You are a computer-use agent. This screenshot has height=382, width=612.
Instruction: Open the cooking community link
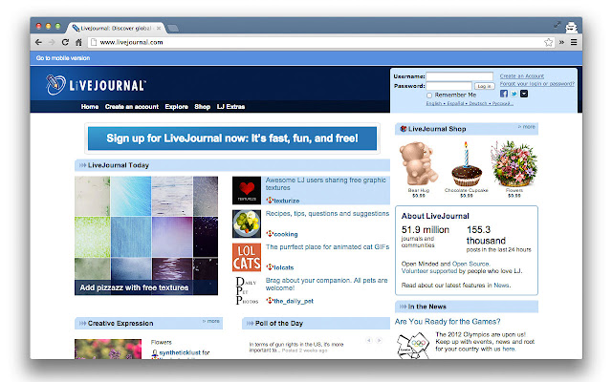[286, 234]
